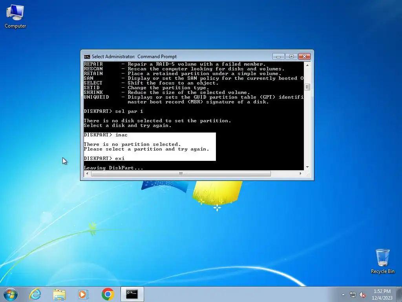This screenshot has height=302, width=402.
Task: Launch Google Chrome from the taskbar
Action: coord(108,294)
